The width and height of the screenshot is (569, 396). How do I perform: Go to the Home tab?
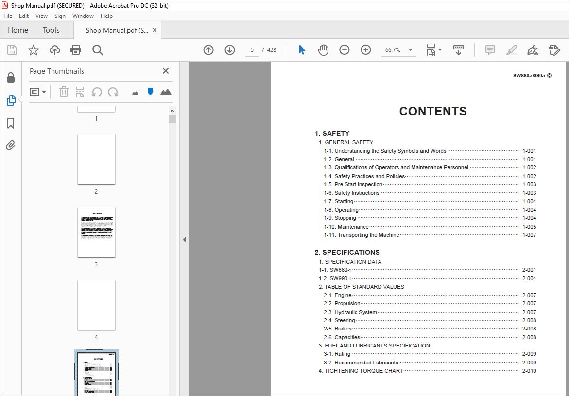[18, 30]
